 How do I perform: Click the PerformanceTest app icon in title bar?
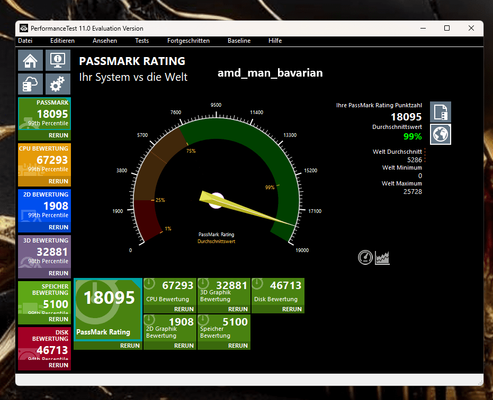[x=24, y=28]
